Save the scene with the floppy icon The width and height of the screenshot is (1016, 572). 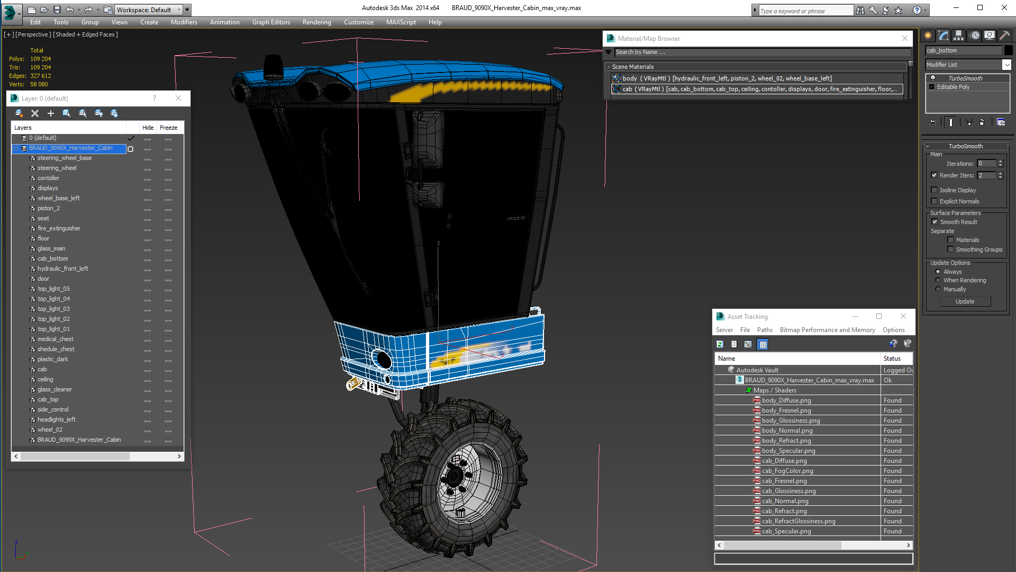[57, 10]
